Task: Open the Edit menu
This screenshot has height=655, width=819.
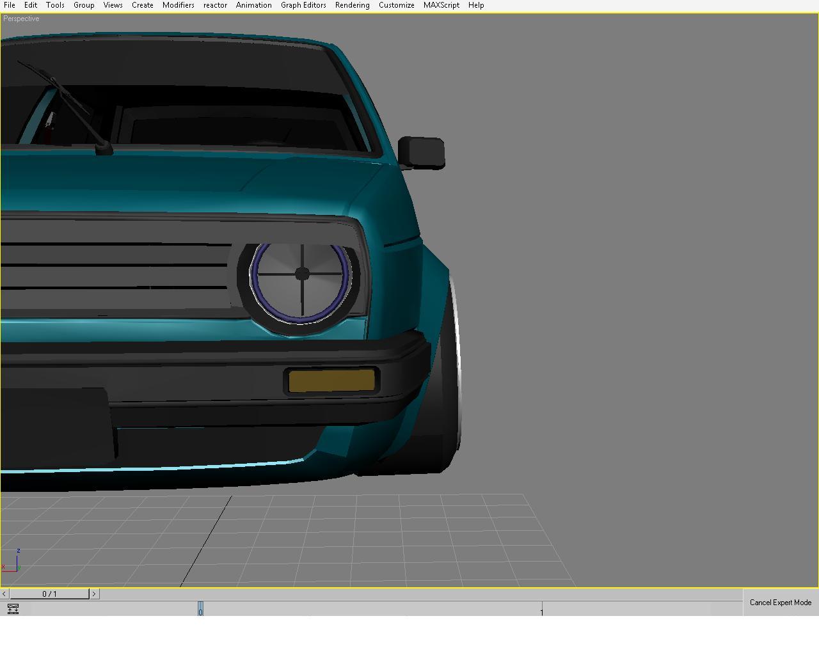Action: coord(31,5)
